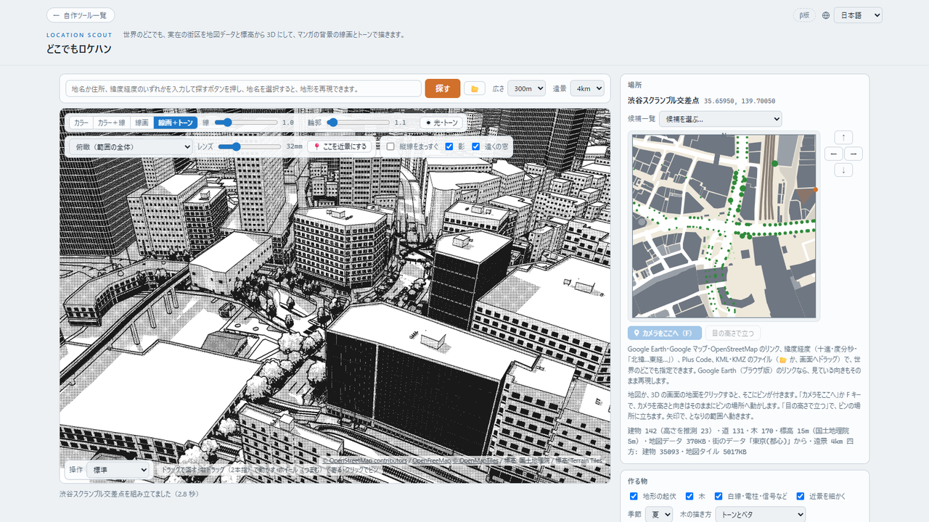This screenshot has height=522, width=929.
Task: Click the 目の高さで立つ button
Action: point(733,333)
